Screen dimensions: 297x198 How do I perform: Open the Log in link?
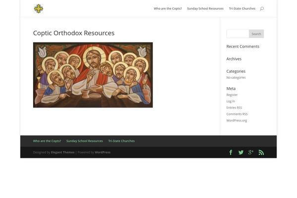[x=231, y=101]
